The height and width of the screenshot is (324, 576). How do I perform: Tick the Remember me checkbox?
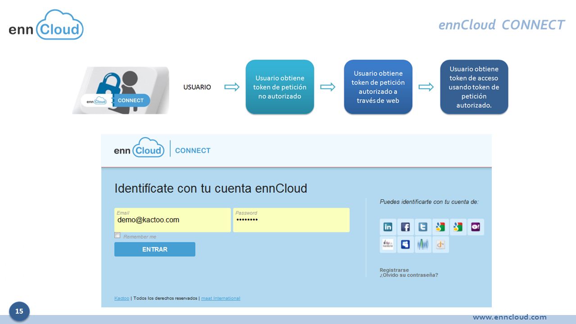118,235
